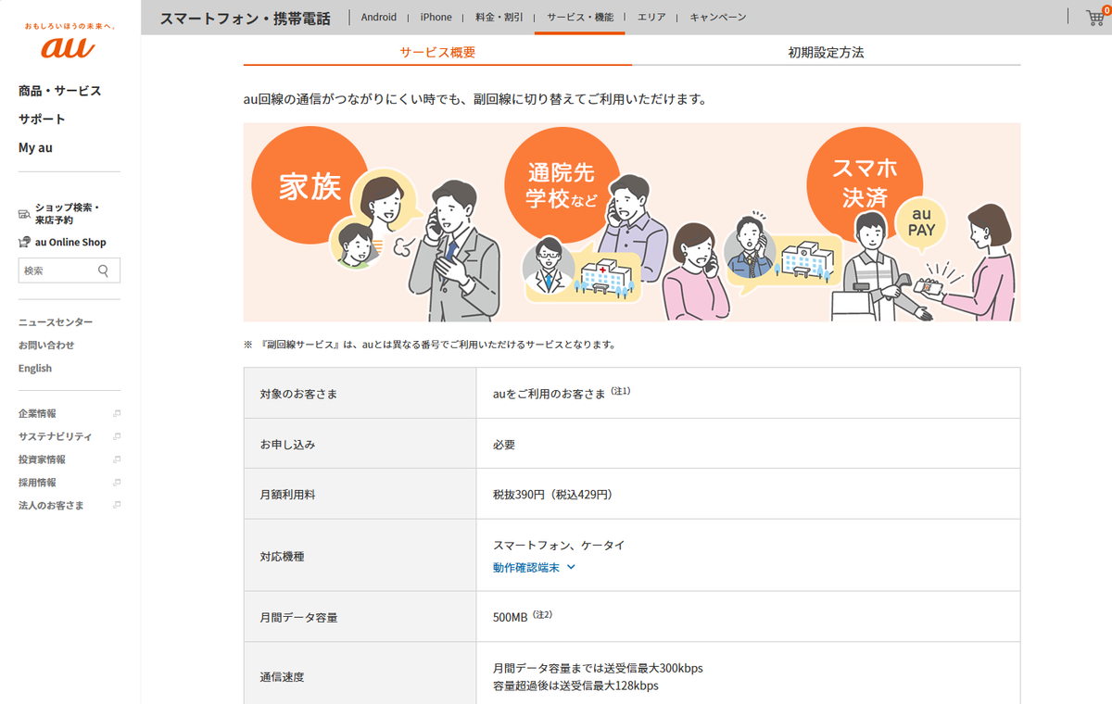Open the iPhone menu item
The height and width of the screenshot is (704, 1112).
point(436,17)
